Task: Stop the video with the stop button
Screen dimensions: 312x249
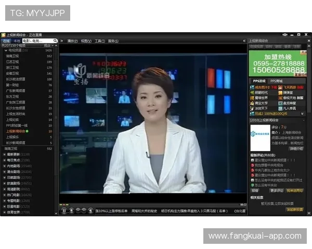Action: (x=71, y=211)
